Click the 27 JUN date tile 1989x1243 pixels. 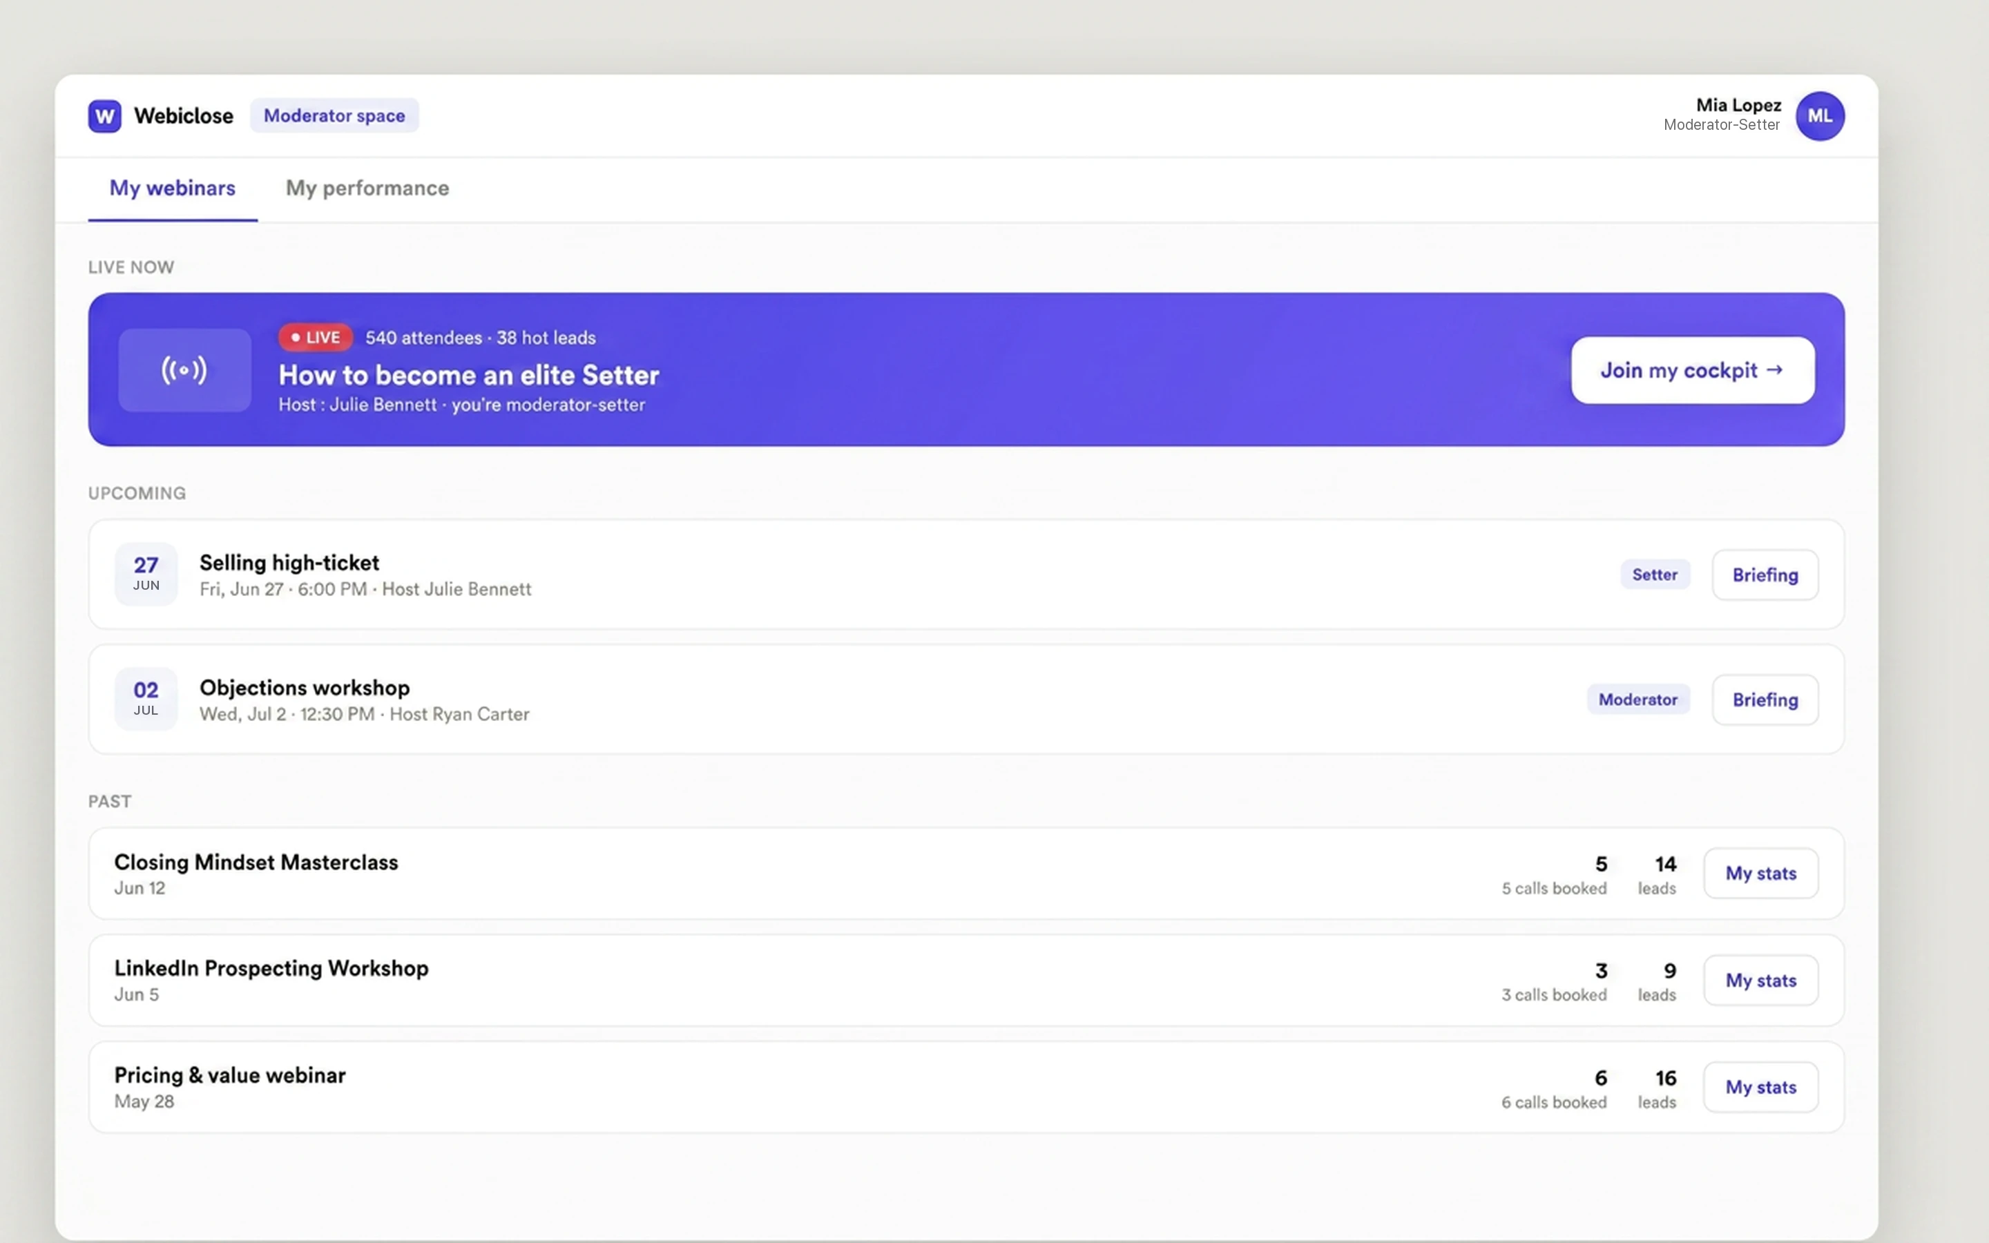146,574
